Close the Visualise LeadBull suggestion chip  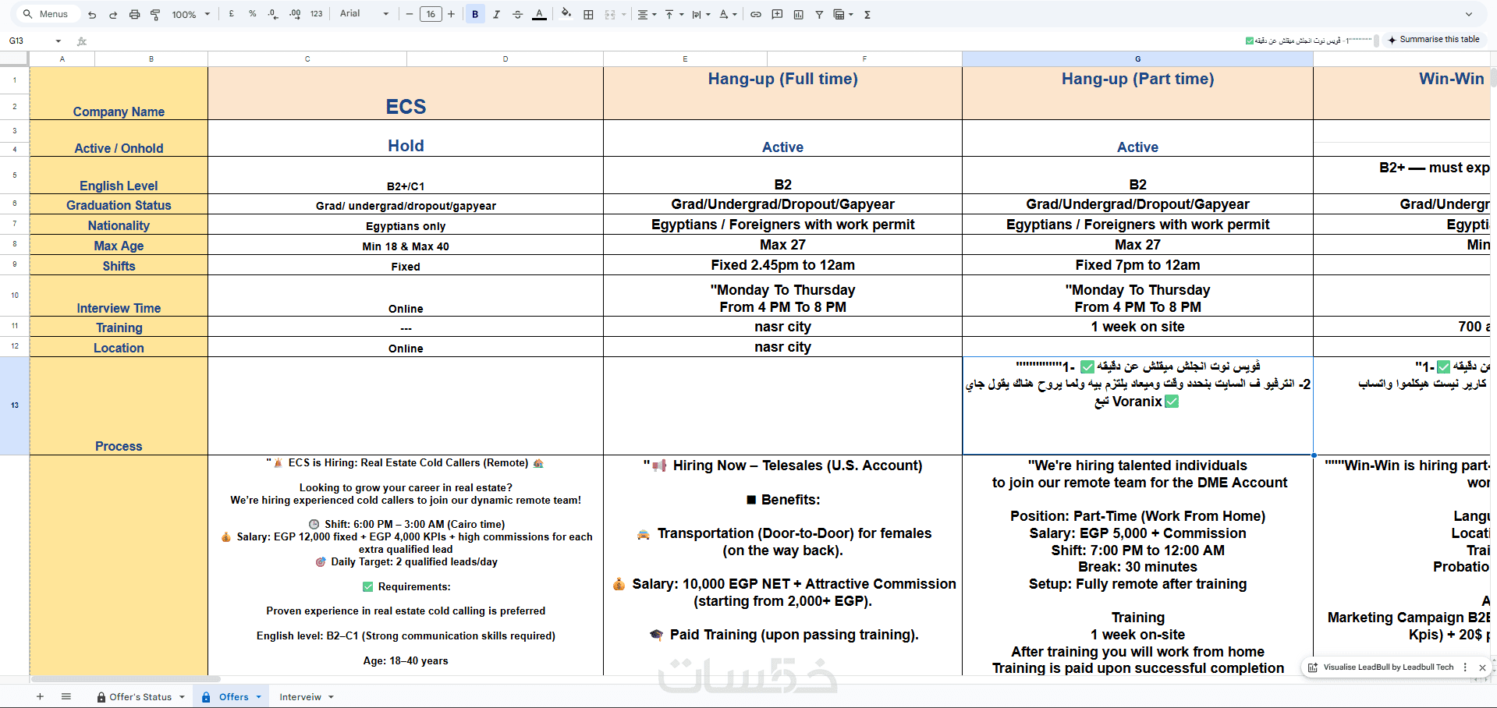pos(1482,667)
